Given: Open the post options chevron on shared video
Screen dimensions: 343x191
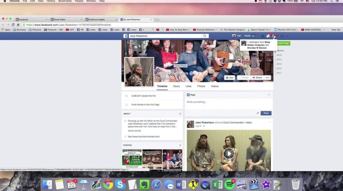Looking at the screenshot, I should click(270, 122).
